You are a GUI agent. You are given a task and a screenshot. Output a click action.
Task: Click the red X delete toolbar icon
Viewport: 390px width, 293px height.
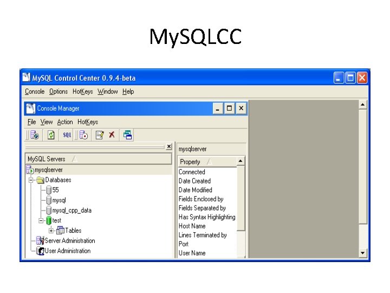tap(112, 135)
